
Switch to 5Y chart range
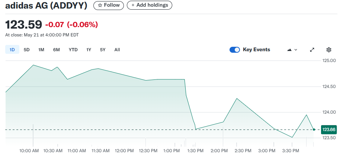[103, 49]
